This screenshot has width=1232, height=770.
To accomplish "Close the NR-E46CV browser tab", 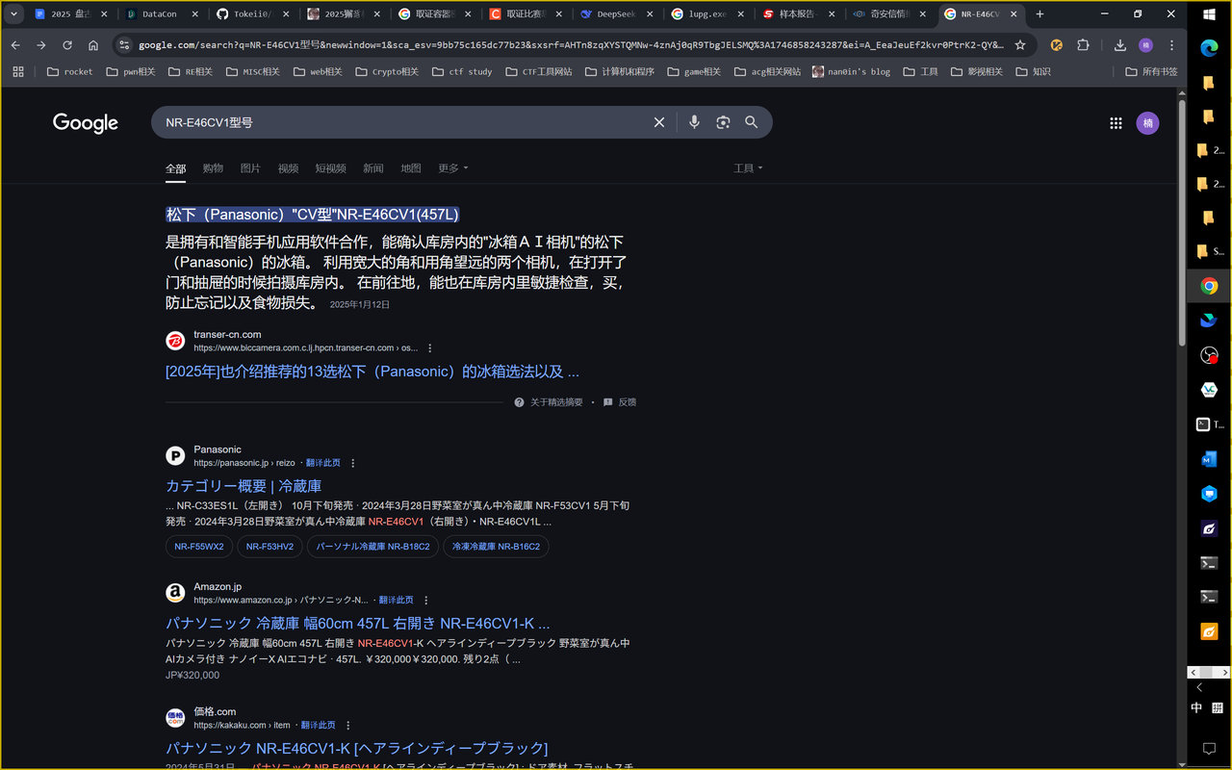I will point(1014,14).
